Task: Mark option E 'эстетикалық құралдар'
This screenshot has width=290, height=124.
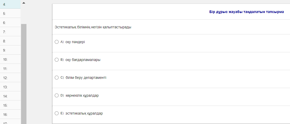Action: [x=57, y=113]
